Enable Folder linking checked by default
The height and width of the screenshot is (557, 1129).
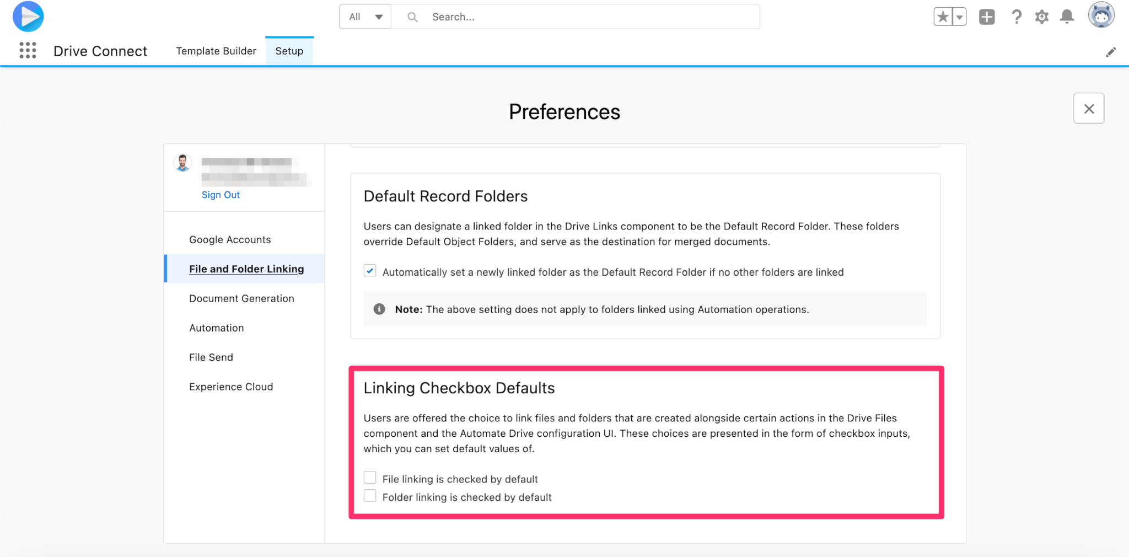370,496
